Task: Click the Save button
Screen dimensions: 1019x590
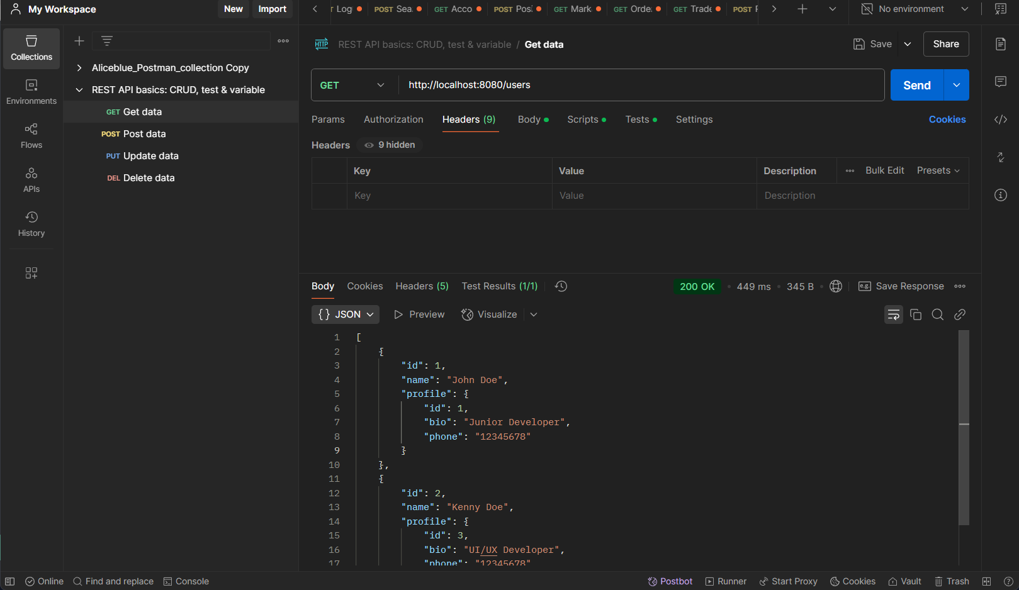Action: click(872, 44)
